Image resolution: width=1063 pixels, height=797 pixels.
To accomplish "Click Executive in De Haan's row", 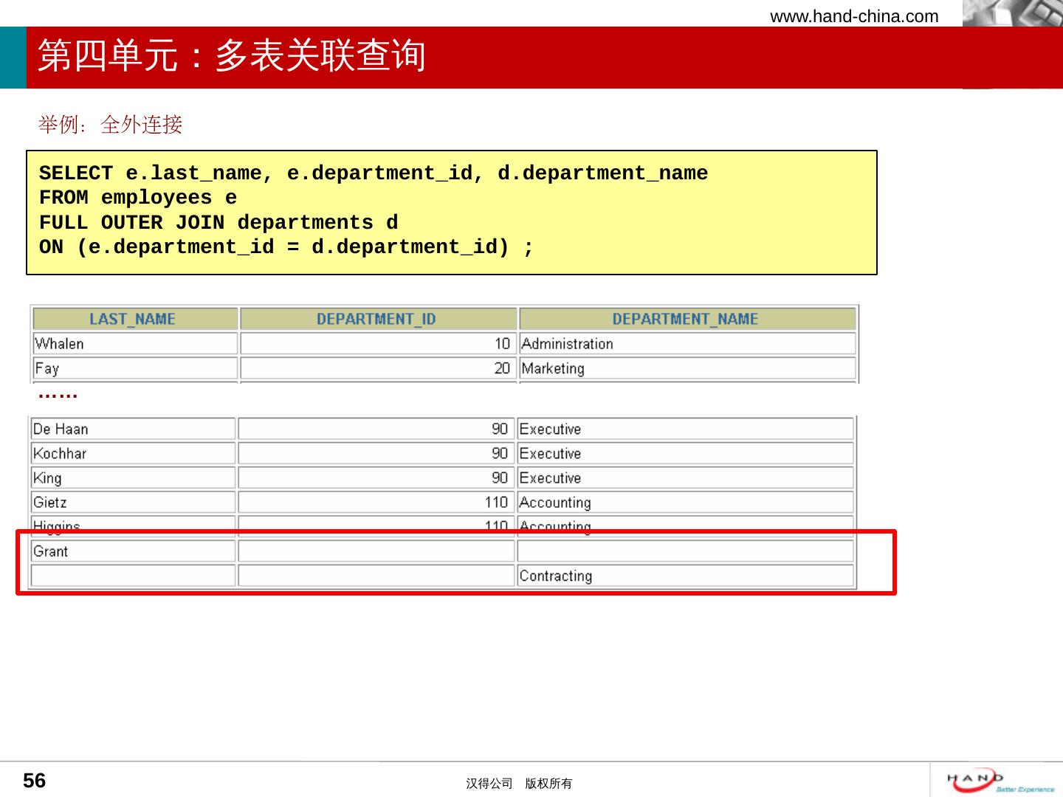I will 685,429.
